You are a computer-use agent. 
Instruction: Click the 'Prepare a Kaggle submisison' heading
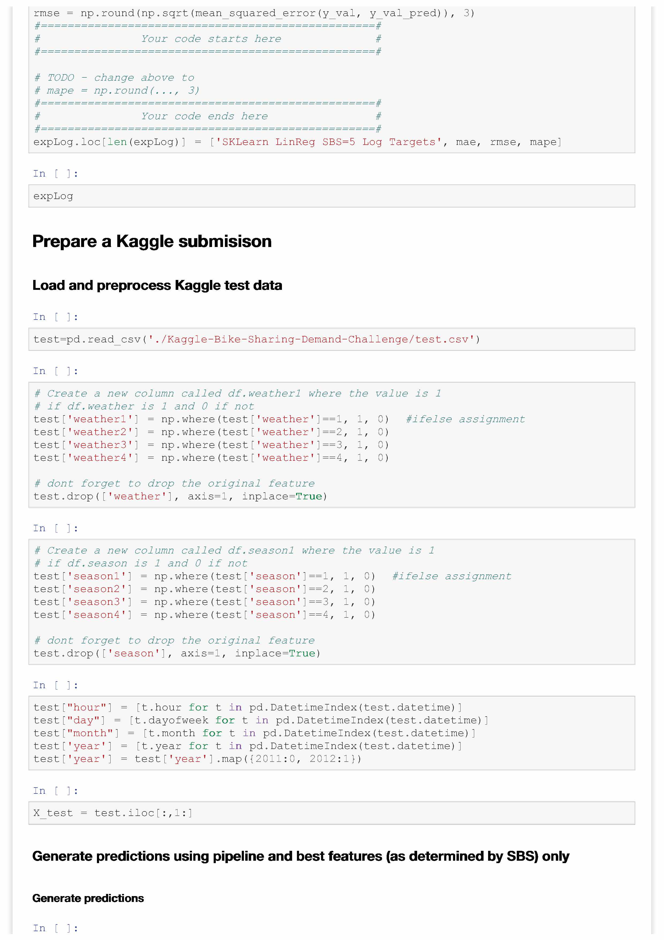click(x=152, y=242)
